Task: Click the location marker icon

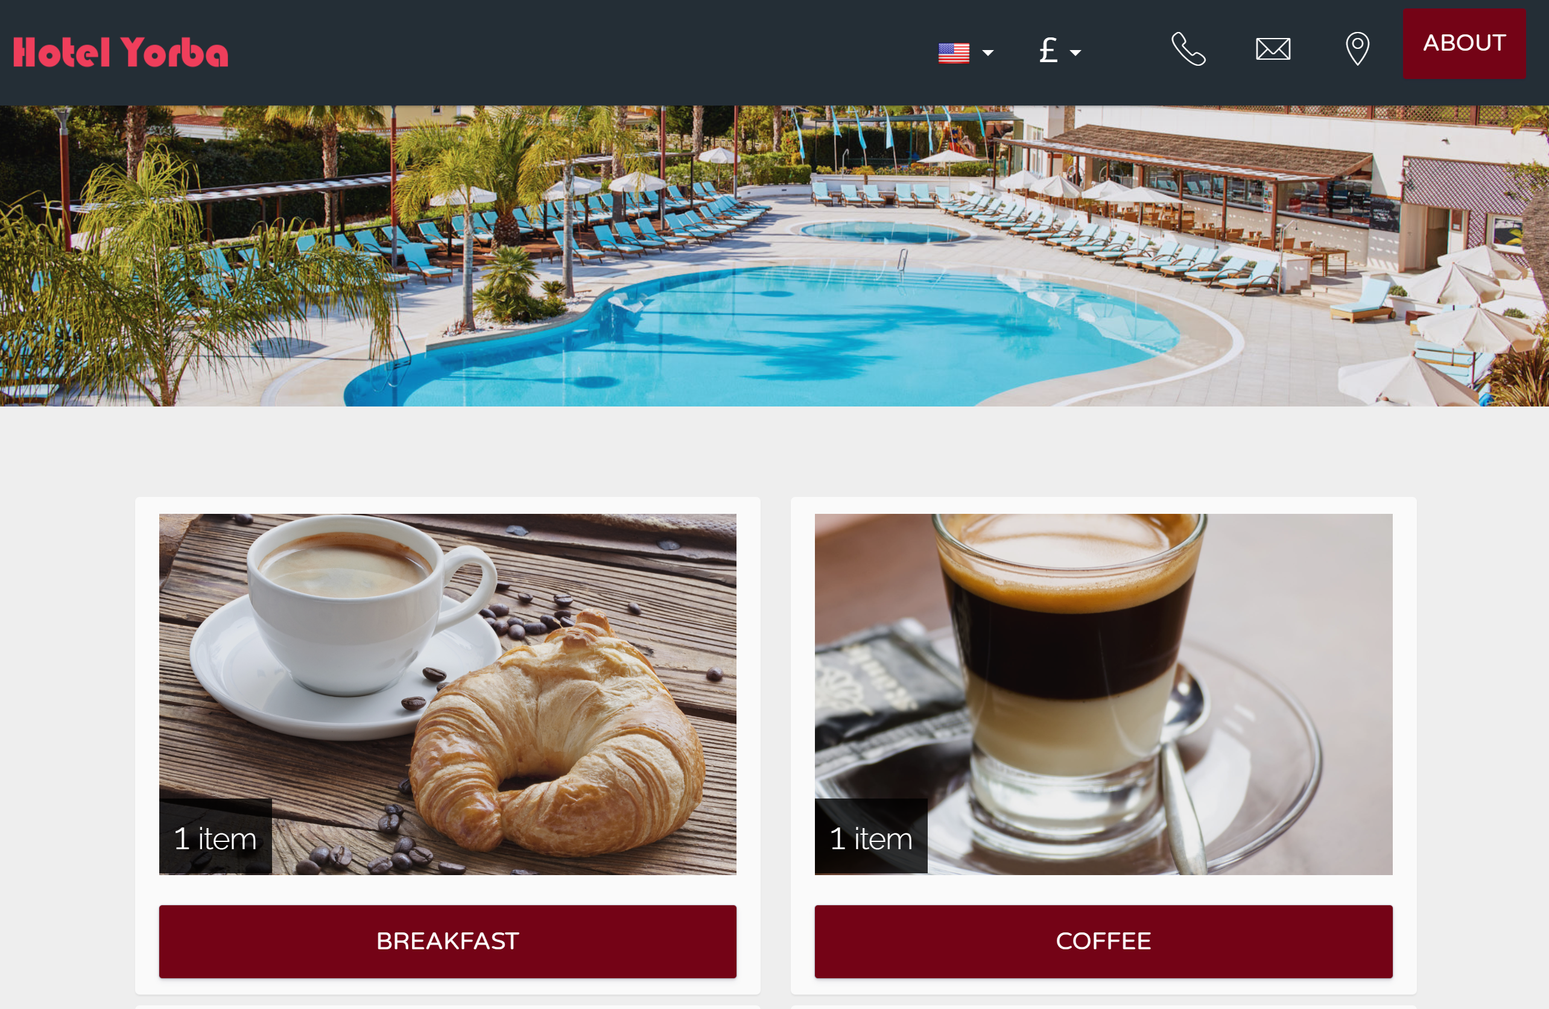Action: click(x=1356, y=48)
